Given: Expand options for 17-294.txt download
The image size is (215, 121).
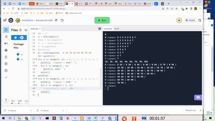Looking at the screenshot, I should 63,111.
